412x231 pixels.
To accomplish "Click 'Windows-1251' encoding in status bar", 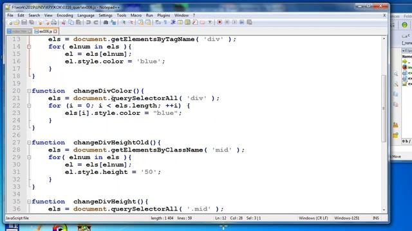I will [x=346, y=218].
